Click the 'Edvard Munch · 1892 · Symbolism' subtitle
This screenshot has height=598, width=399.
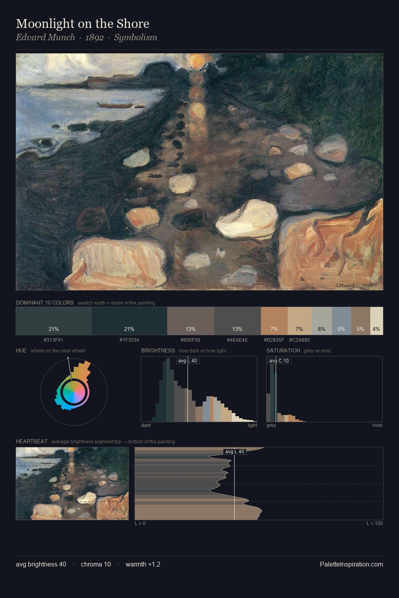point(87,37)
